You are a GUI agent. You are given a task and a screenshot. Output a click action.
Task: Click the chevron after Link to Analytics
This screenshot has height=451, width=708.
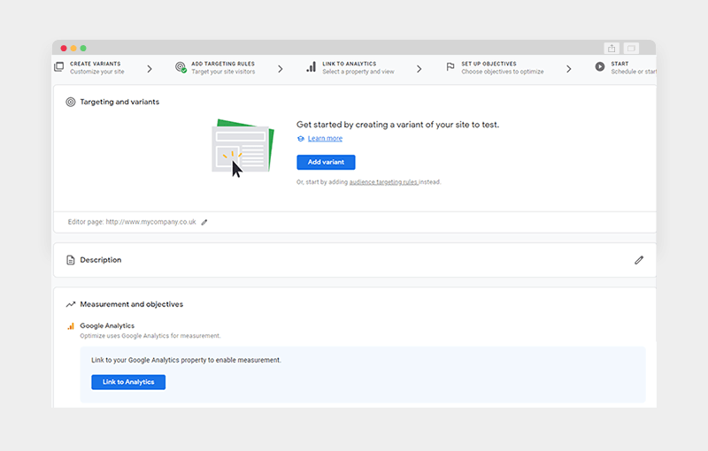(x=419, y=69)
